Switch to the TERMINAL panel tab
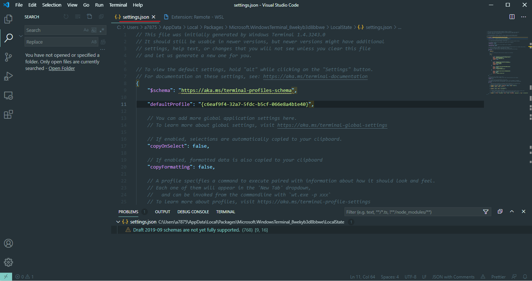Screen dimensions: 532x281 click(226, 212)
